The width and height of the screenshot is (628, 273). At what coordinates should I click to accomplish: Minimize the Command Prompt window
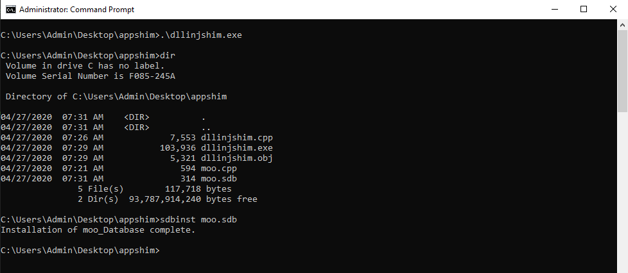point(554,10)
